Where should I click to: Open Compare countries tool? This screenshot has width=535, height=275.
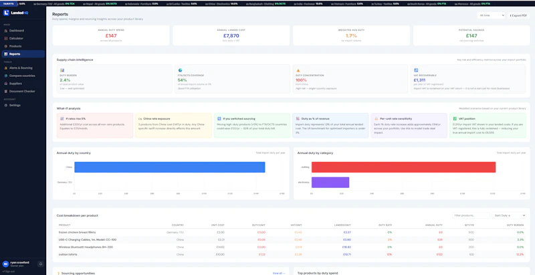(x=23, y=76)
